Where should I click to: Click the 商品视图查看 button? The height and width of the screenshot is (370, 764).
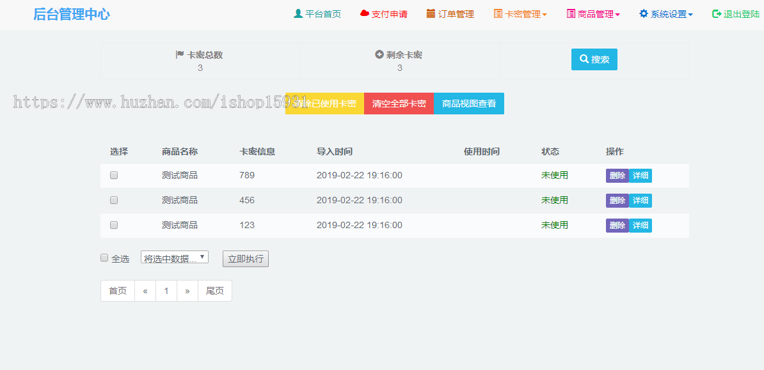tap(469, 104)
